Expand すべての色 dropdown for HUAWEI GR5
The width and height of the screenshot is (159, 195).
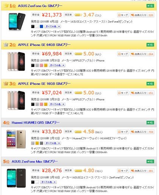click(53, 143)
